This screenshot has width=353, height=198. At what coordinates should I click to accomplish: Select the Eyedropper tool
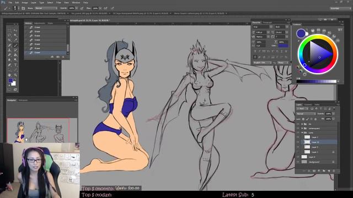15,40
